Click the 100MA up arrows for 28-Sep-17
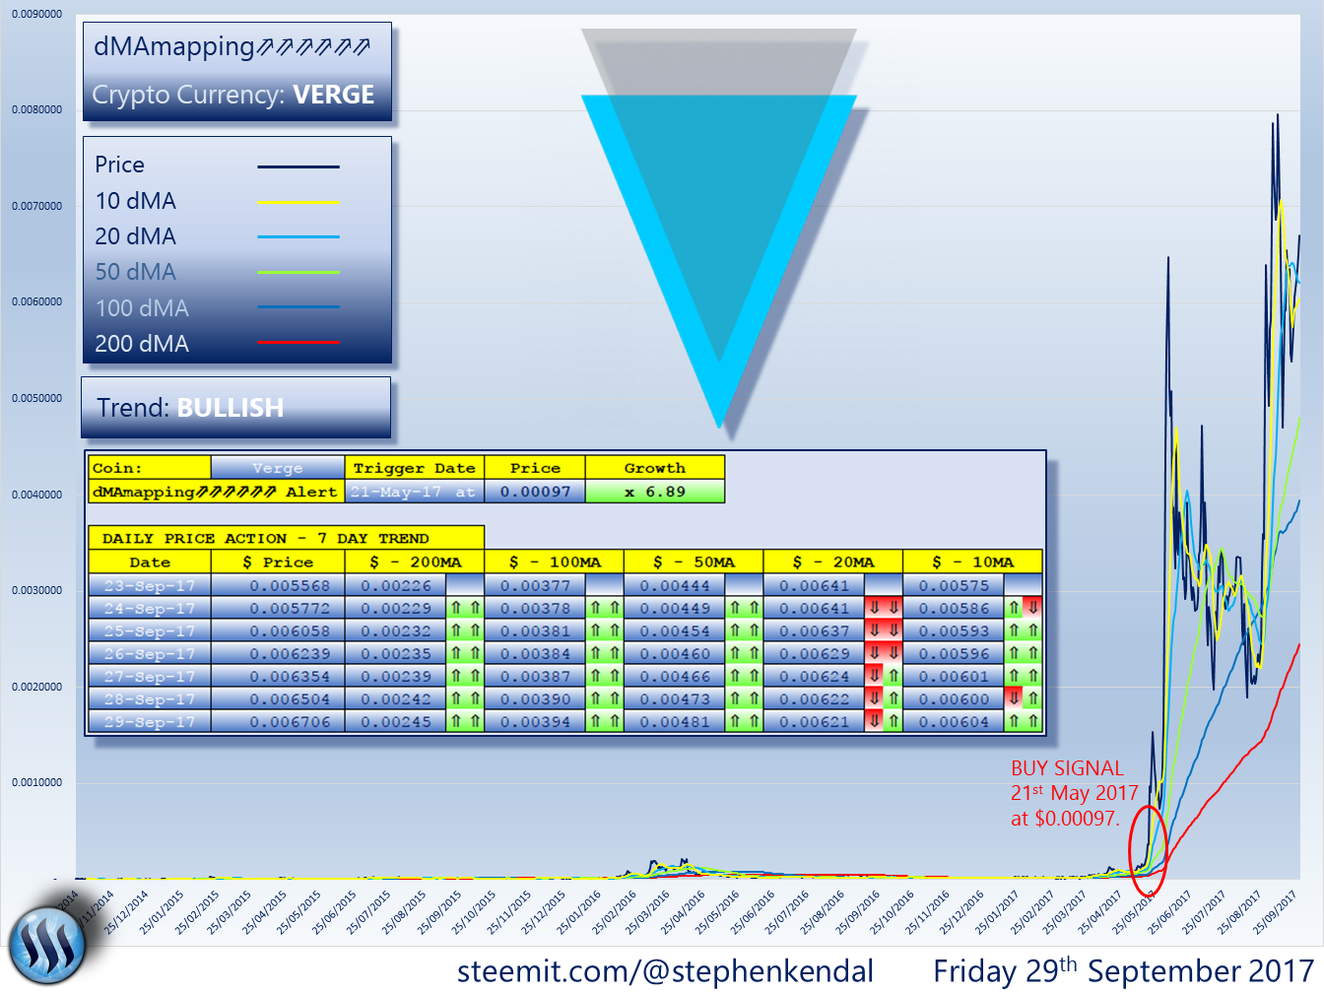The image size is (1324, 993). pos(605,699)
